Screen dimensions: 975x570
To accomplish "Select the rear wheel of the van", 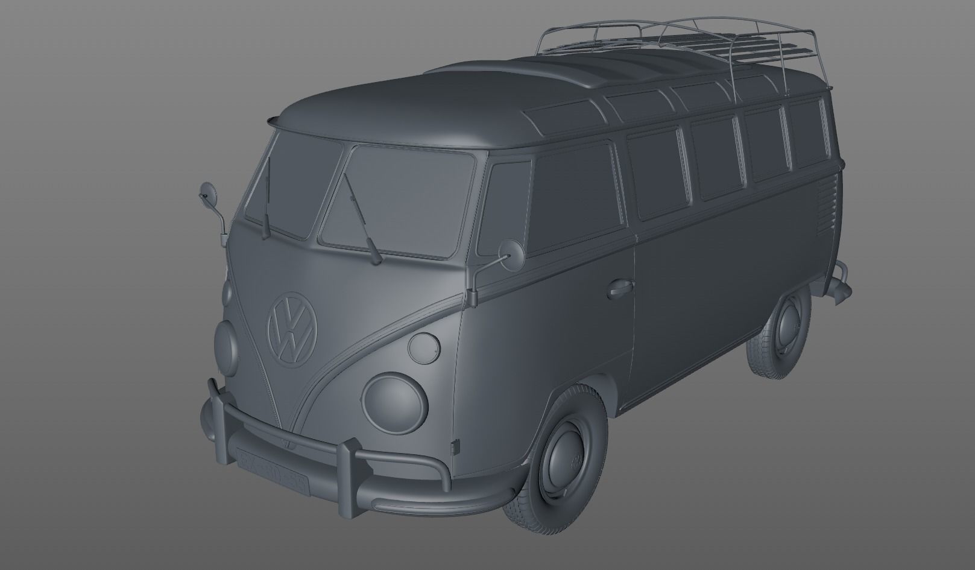I will coord(780,332).
